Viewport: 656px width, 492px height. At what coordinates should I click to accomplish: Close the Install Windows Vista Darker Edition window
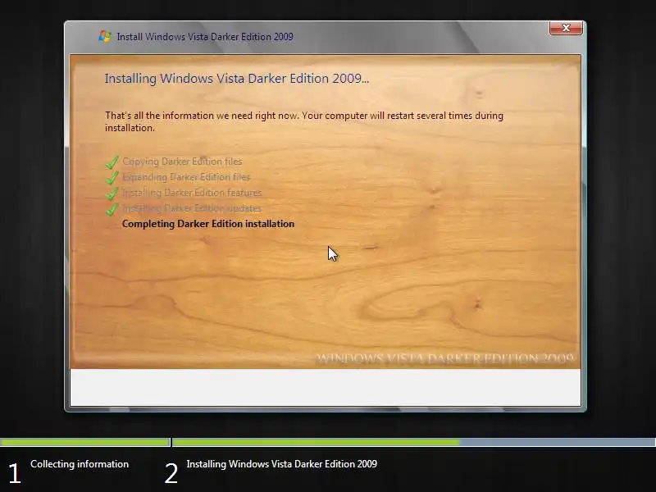(566, 28)
